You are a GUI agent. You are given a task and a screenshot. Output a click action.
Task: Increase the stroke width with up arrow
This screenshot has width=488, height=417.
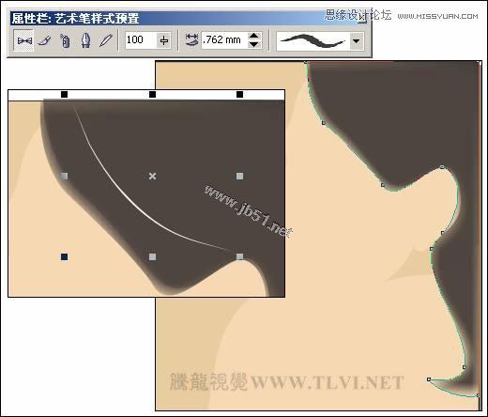pyautogui.click(x=253, y=36)
